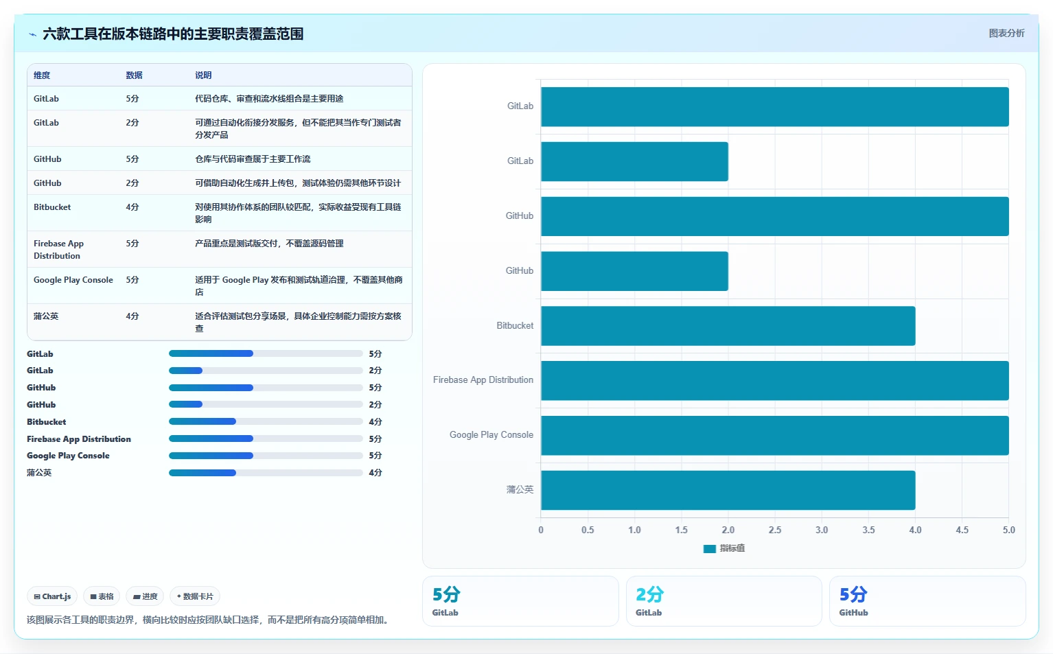Click the 进度 tag chip
Viewport: 1053px width, 654px height.
click(x=145, y=596)
